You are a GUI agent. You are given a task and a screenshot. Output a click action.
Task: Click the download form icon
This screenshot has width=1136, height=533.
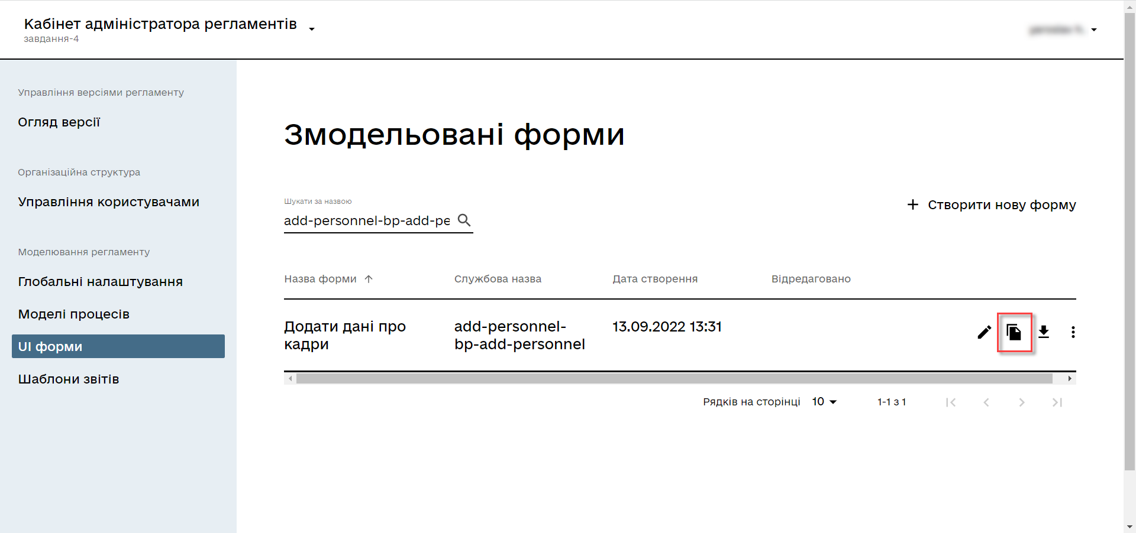(x=1044, y=332)
